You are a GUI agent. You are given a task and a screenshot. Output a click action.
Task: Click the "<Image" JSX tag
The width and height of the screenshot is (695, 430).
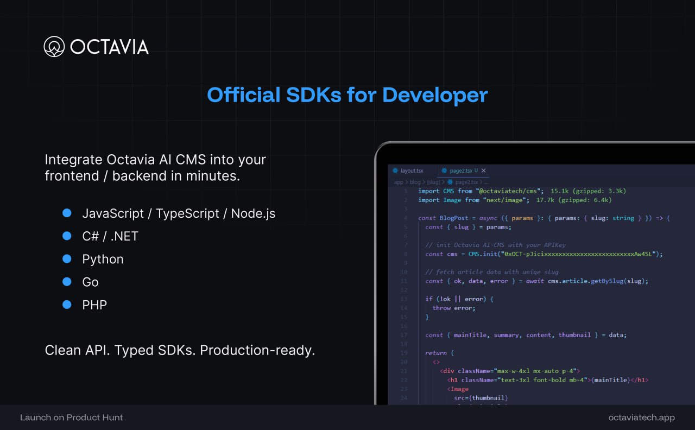(x=458, y=389)
